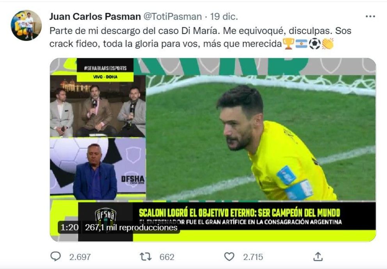Open the @TotiPasman handle link
Image resolution: width=387 pixels, height=269 pixels.
(172, 16)
